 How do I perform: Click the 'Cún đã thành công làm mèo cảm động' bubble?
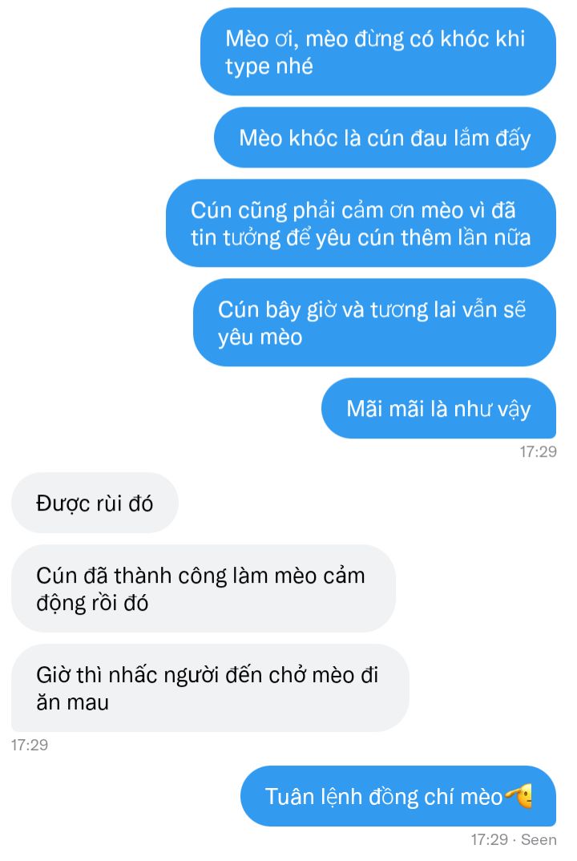(203, 588)
